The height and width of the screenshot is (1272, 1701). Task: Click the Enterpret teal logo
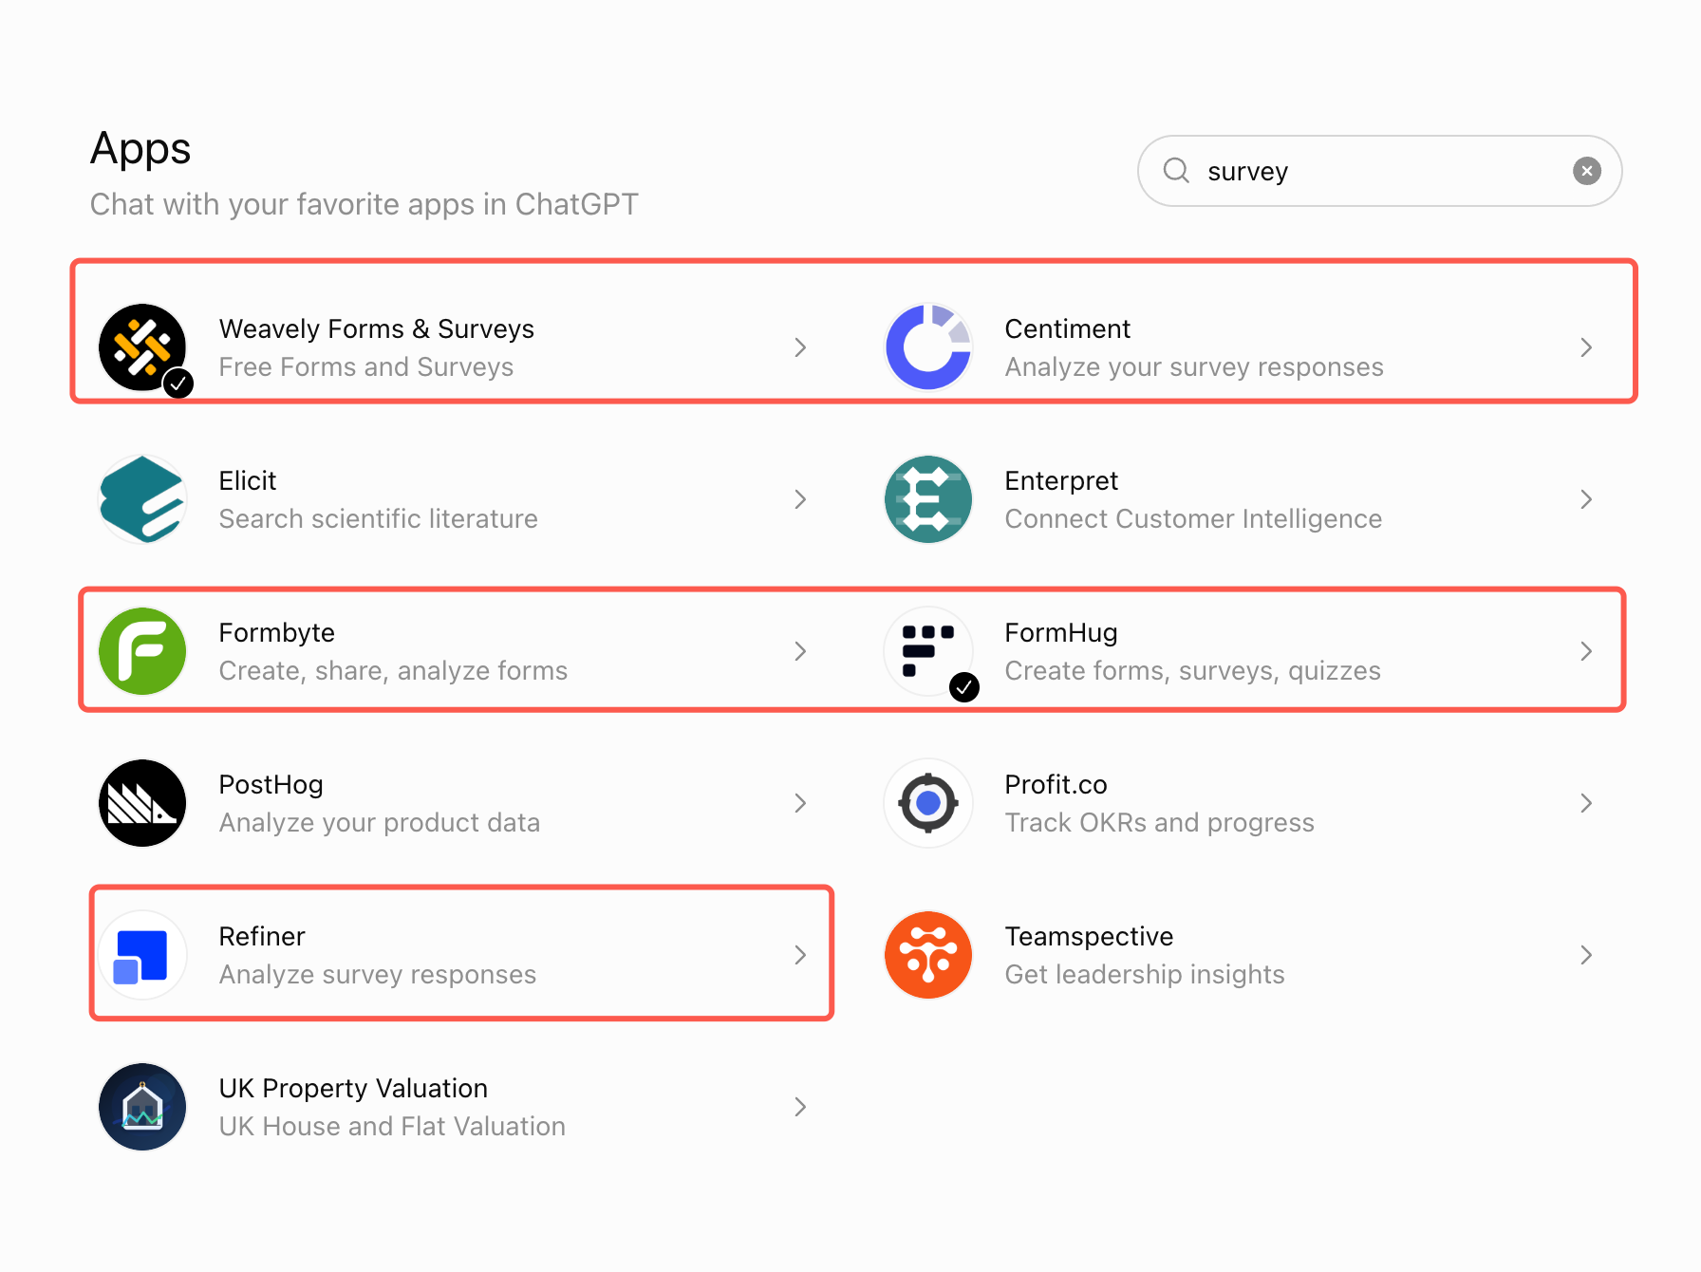[x=928, y=499]
